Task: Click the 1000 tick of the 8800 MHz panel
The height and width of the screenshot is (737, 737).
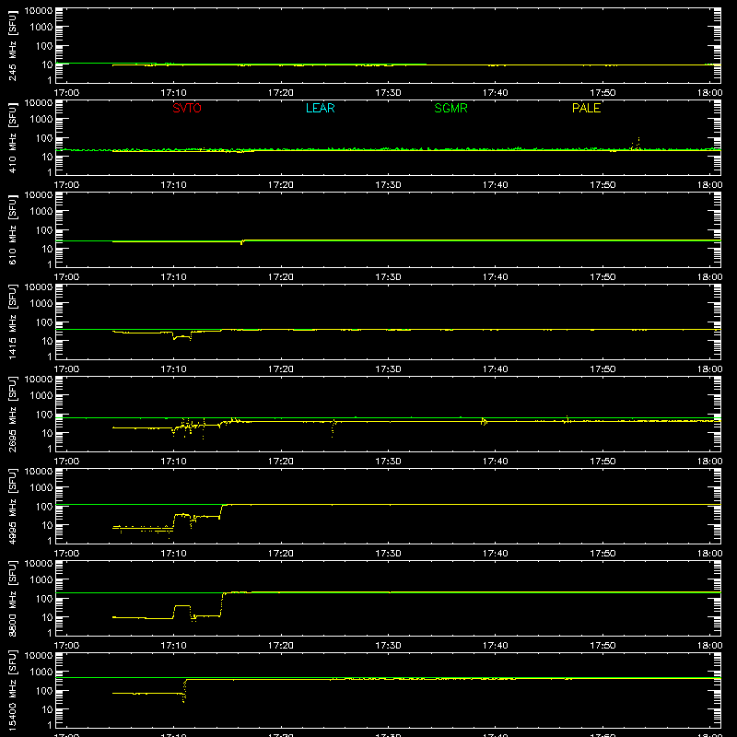Action: (x=41, y=579)
